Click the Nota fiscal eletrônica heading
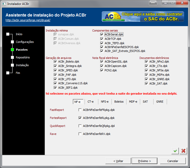Image resolution: width=190 pixels, height=168 pixels. coord(105,58)
